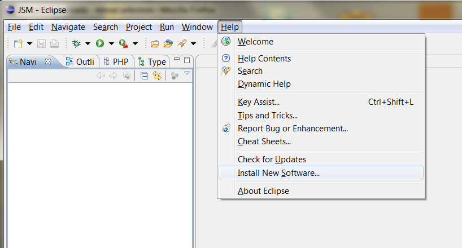
Task: Expand the Debug dropdown arrow
Action: (88, 44)
